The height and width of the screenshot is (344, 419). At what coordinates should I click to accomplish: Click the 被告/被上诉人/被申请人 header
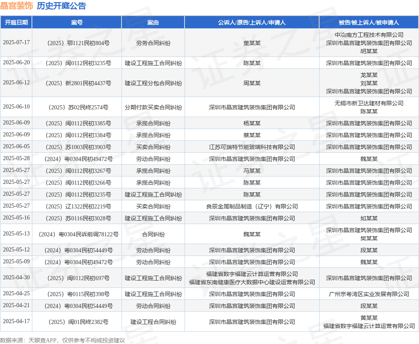369,23
